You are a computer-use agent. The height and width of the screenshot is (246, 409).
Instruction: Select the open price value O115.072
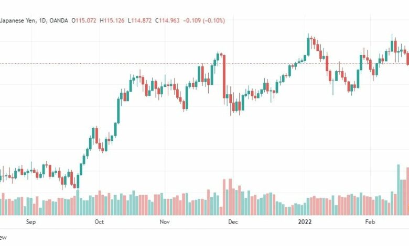point(84,20)
